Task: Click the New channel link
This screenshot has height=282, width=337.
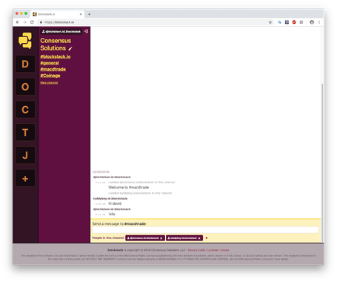Action: (49, 82)
